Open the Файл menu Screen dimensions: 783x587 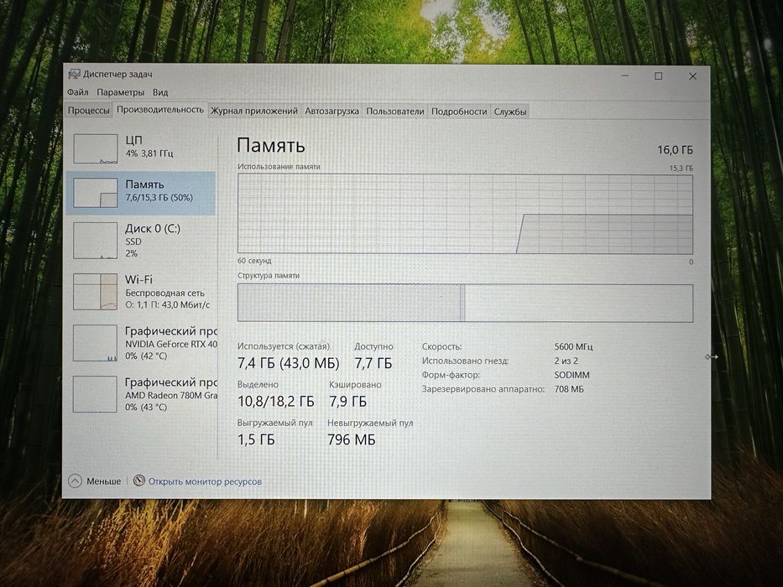tap(77, 92)
